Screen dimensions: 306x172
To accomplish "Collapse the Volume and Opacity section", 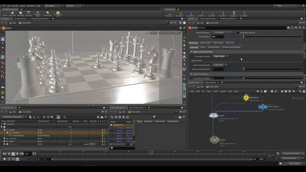I will click(191, 74).
